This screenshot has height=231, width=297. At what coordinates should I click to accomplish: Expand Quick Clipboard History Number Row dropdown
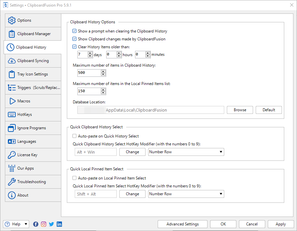point(186,152)
